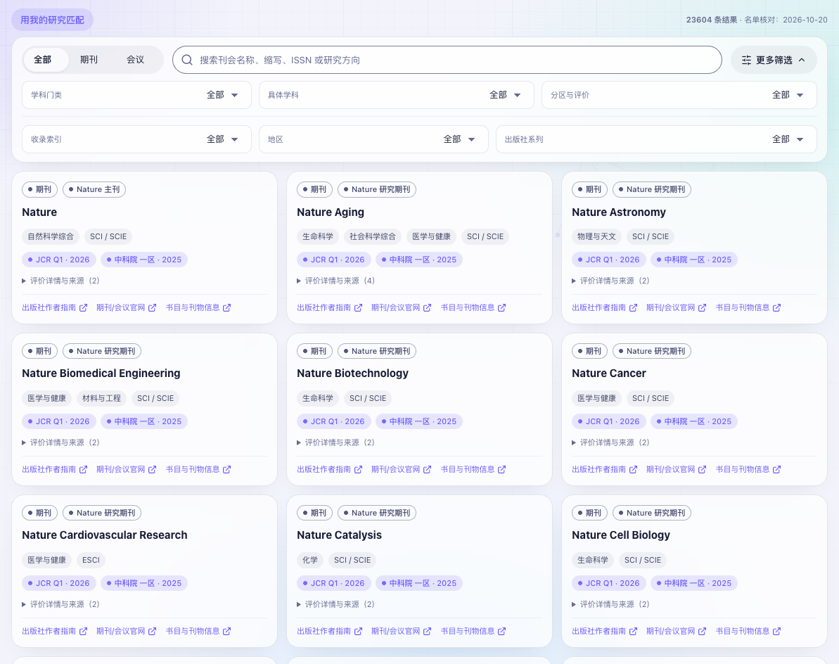The width and height of the screenshot is (839, 664).
Task: Click the Nature 主刊 tag
Action: (94, 189)
